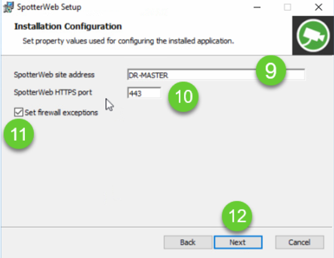The height and width of the screenshot is (258, 334).
Task: Click the Set firewall exceptions label text
Action: tap(61, 112)
